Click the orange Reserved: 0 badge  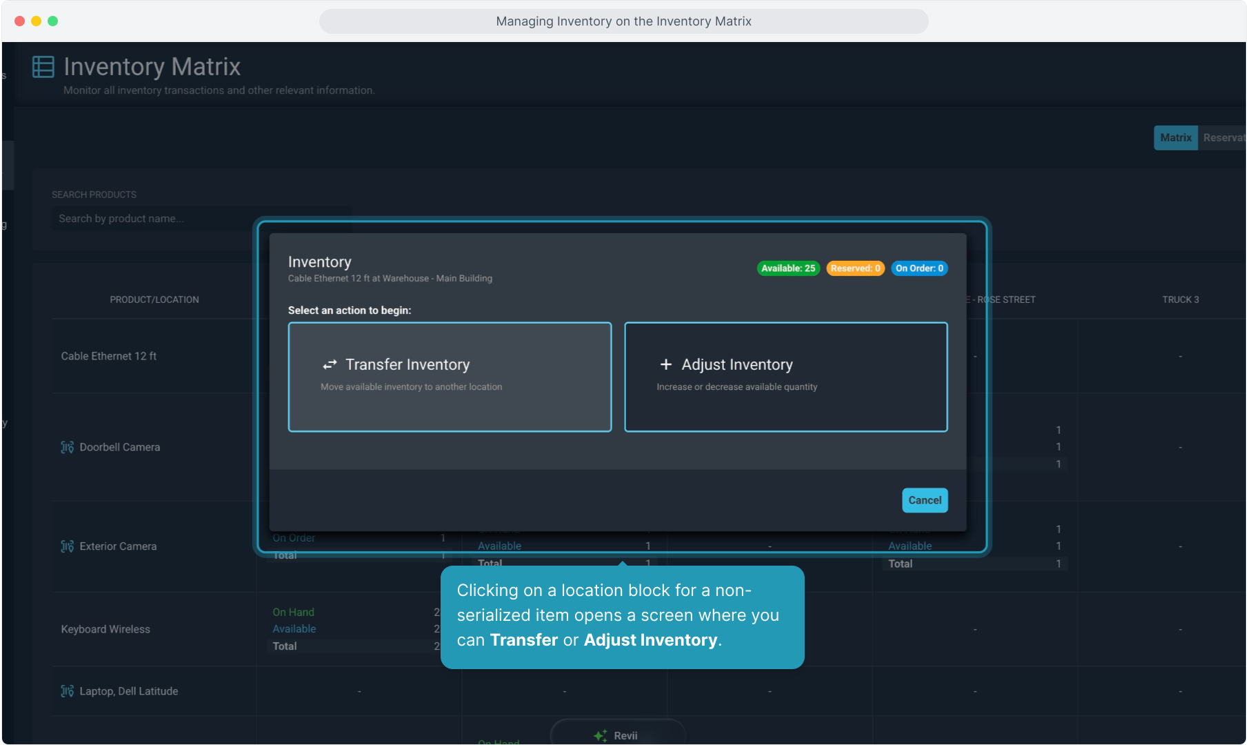(x=855, y=268)
